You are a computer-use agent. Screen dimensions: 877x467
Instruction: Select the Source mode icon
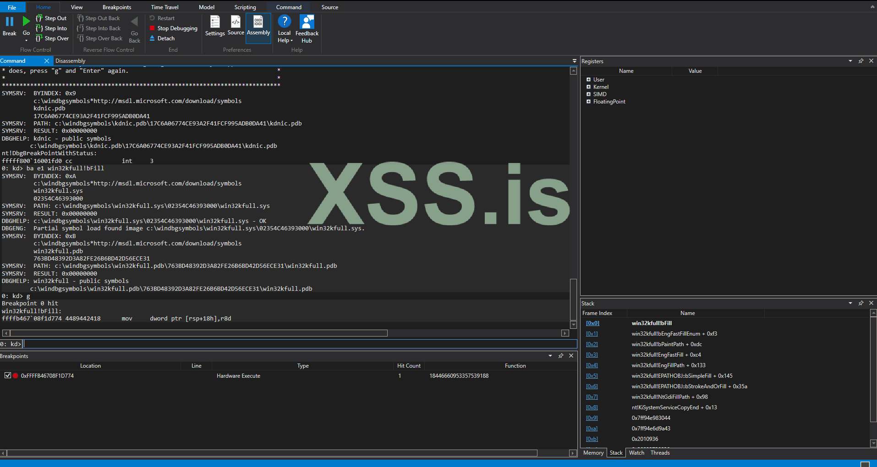(x=236, y=22)
